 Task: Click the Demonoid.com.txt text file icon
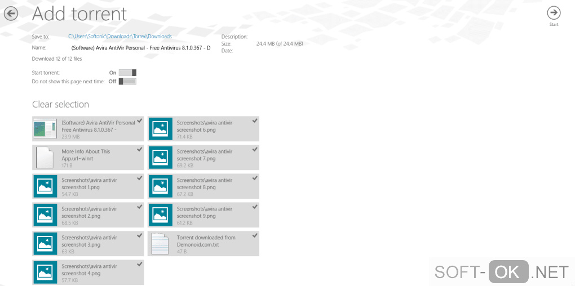coord(160,244)
